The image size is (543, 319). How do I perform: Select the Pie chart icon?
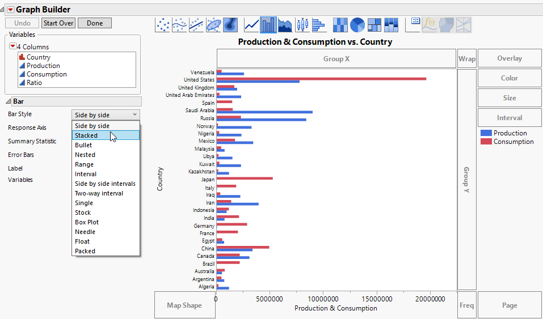(357, 24)
